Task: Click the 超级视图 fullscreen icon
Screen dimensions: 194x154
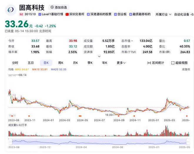Action: click(x=173, y=63)
